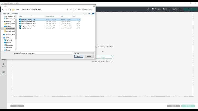Screen dimensions: 198x111
Task: Go up one folder level arrow
Action: point(10,10)
